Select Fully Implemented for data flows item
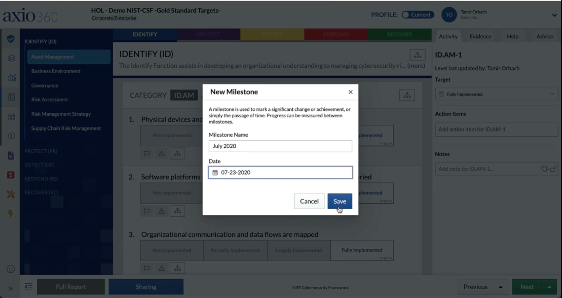Viewport: 562px width, 298px height. 362,250
